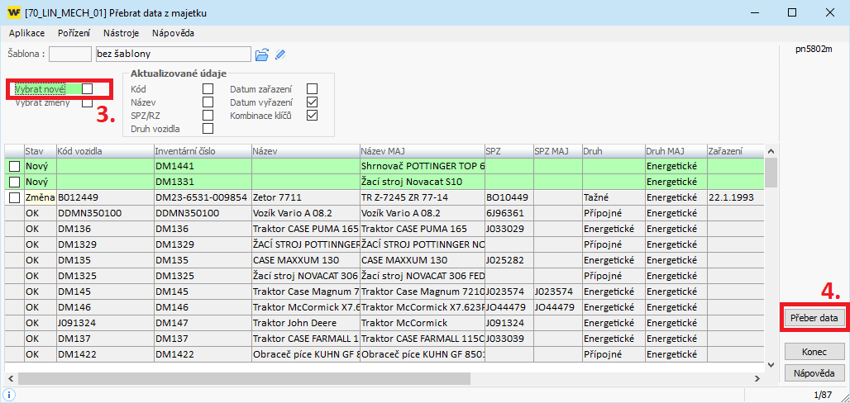
Task: Uncheck the Datum vyřazení checkbox
Action: [312, 102]
